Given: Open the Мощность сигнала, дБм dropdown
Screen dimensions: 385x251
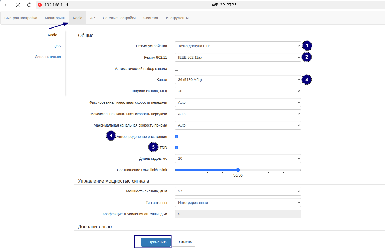Looking at the screenshot, I should (238, 191).
